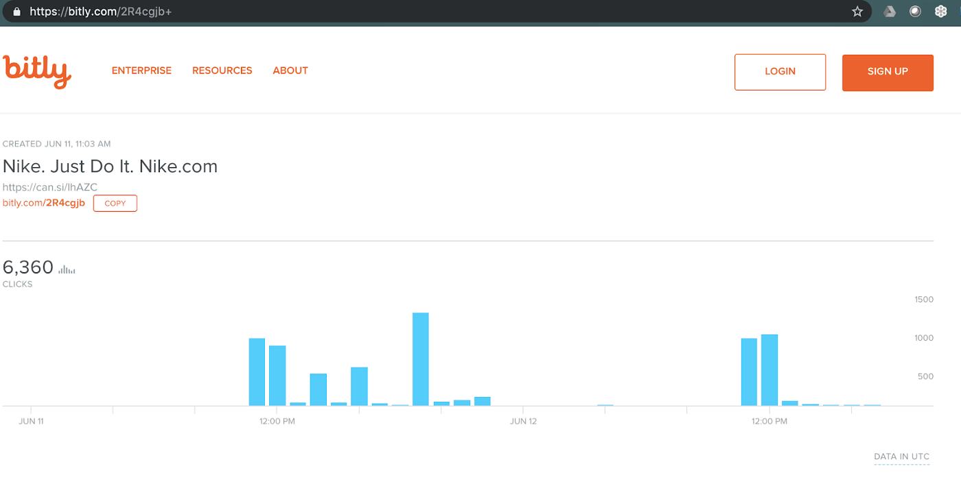Click the round gray extension icon
Viewport: 961px width, 497px height.
point(915,12)
